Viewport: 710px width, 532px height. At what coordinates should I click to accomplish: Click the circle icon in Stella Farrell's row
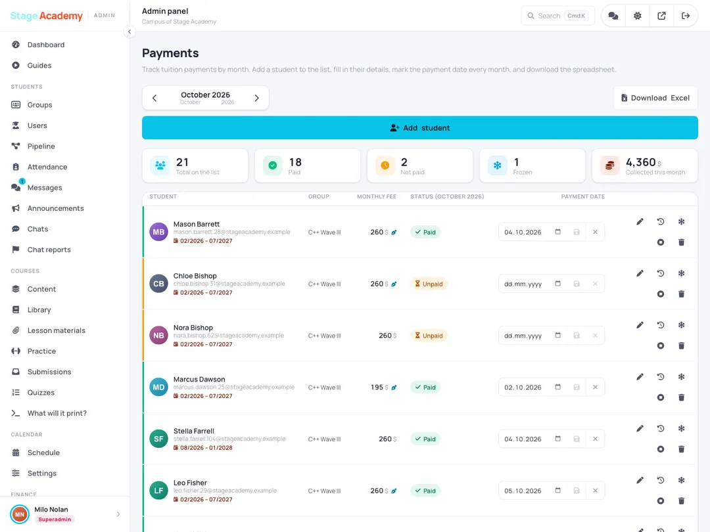tap(661, 449)
